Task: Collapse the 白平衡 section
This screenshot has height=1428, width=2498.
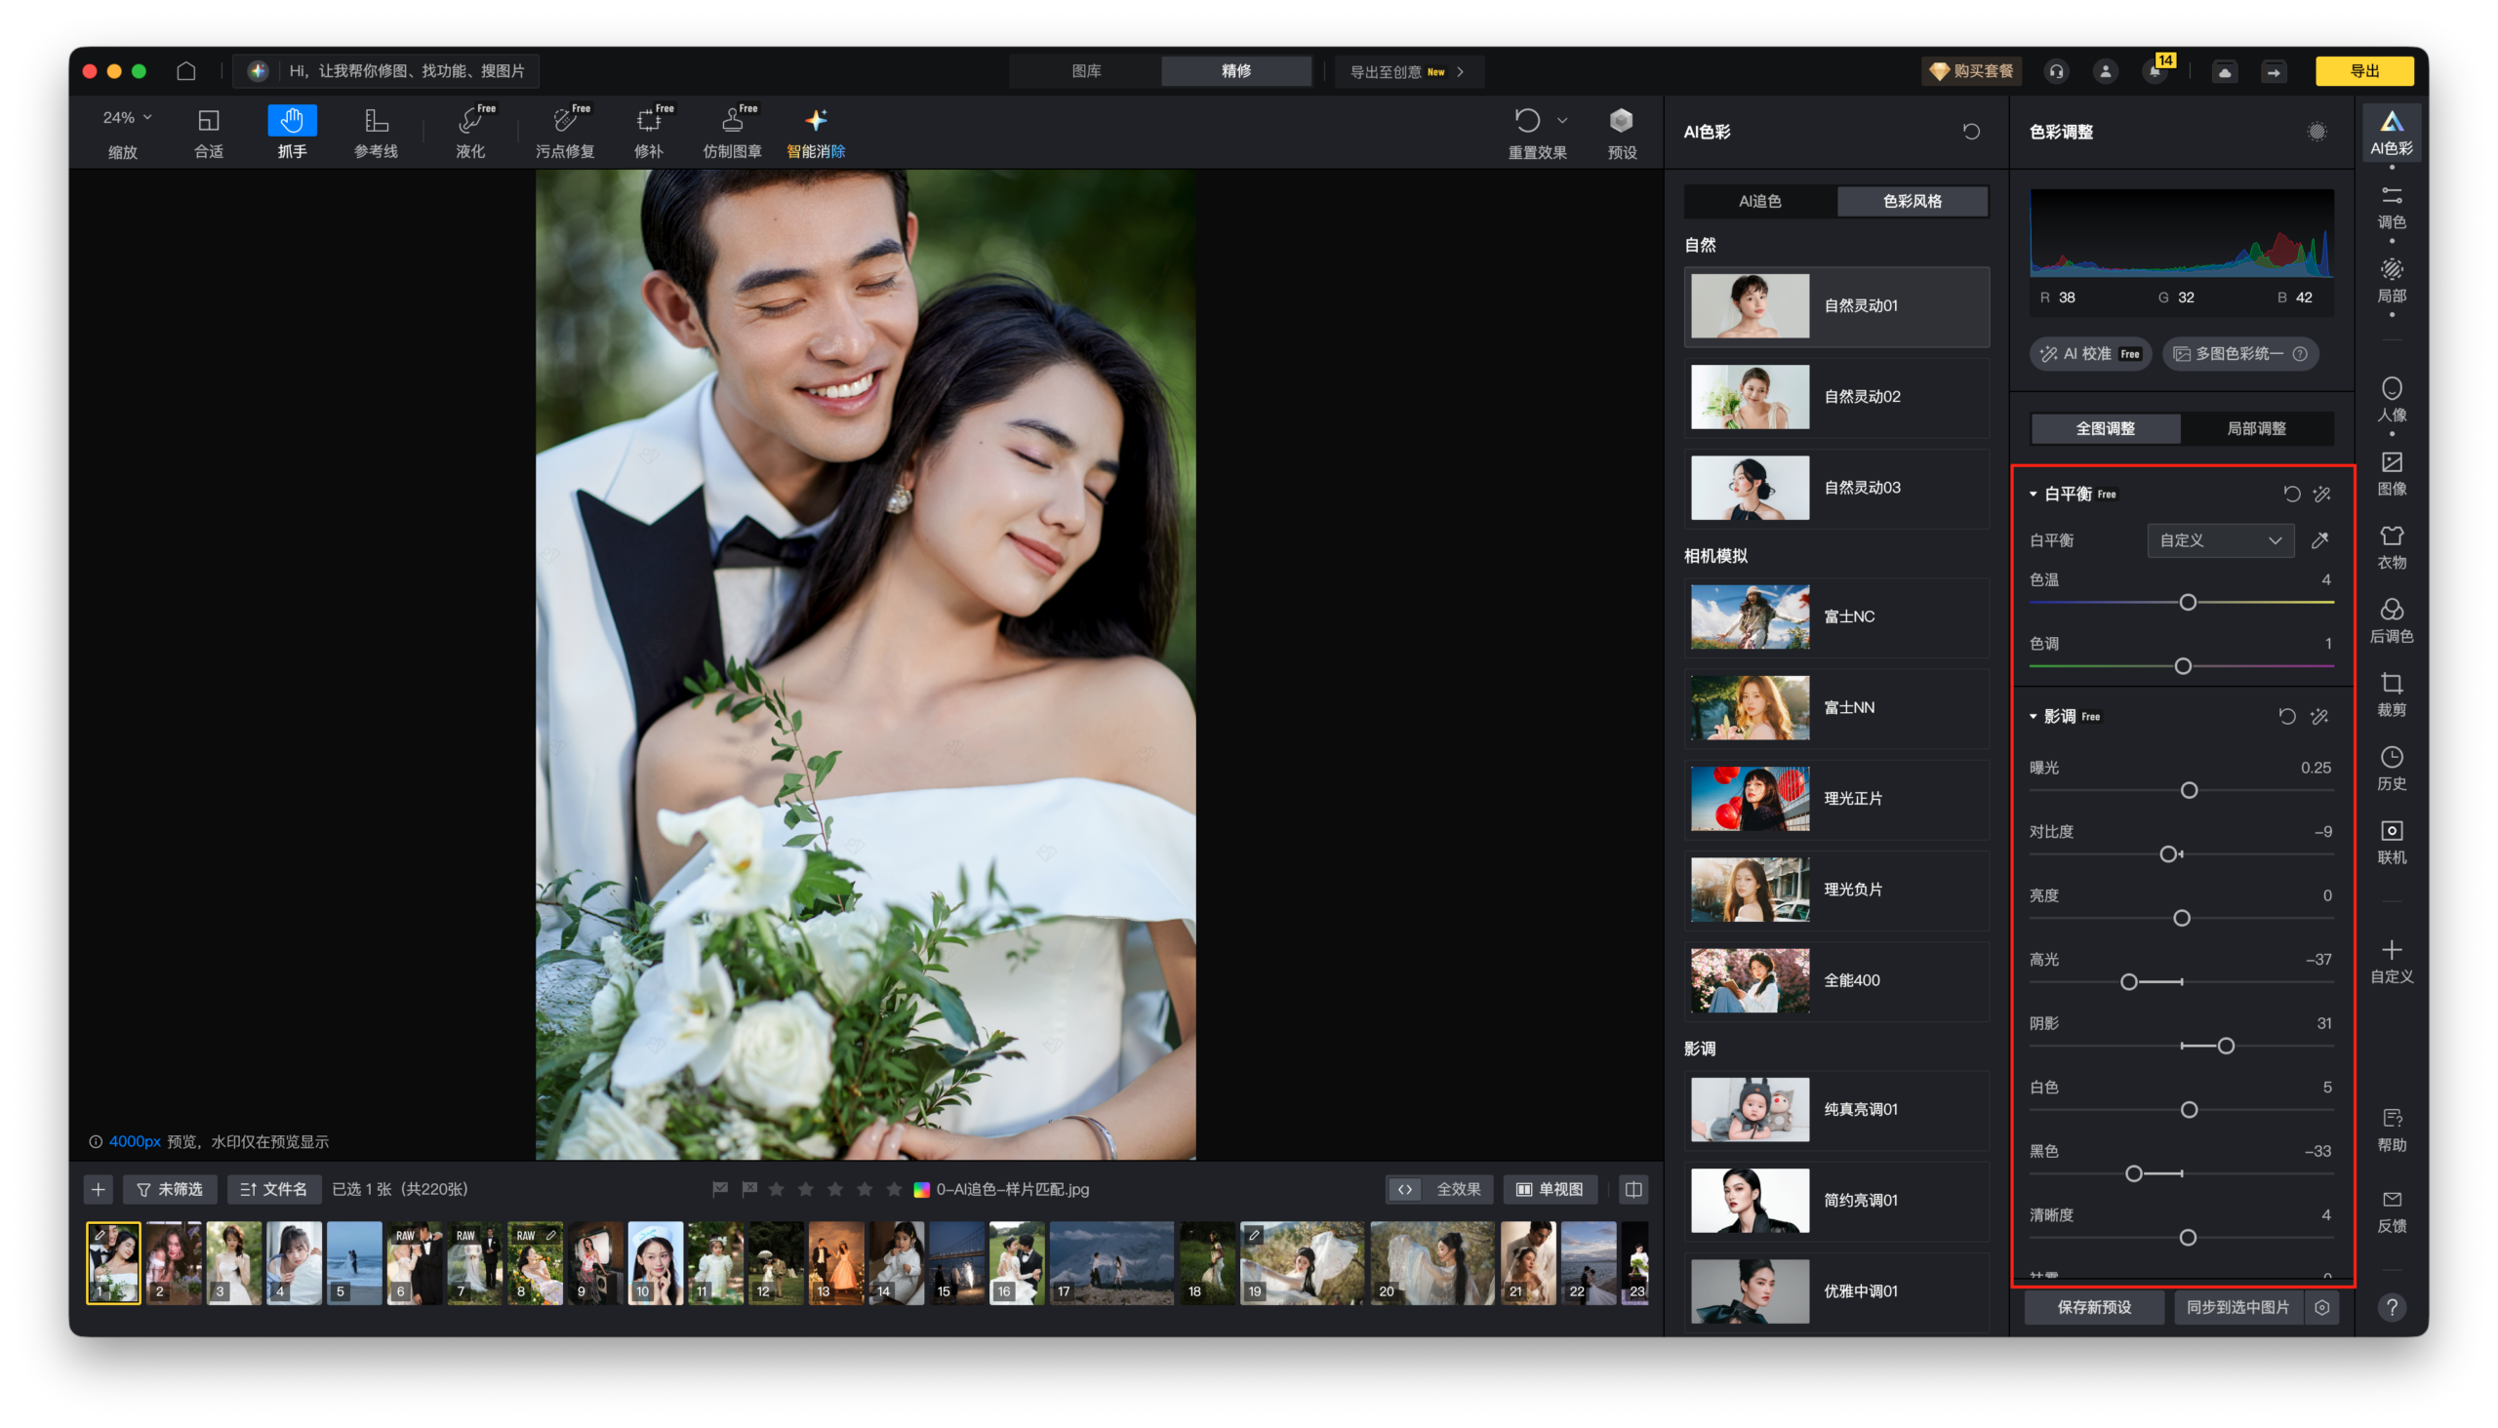Action: (x=2034, y=495)
